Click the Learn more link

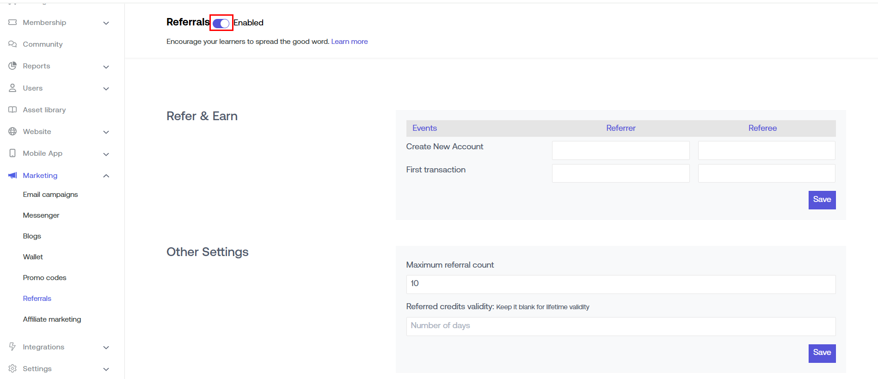tap(349, 42)
